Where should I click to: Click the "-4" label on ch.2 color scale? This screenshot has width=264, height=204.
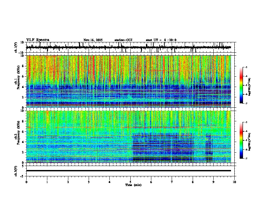(246, 131)
